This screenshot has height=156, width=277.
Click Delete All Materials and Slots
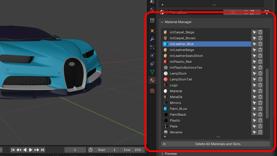(x=215, y=144)
